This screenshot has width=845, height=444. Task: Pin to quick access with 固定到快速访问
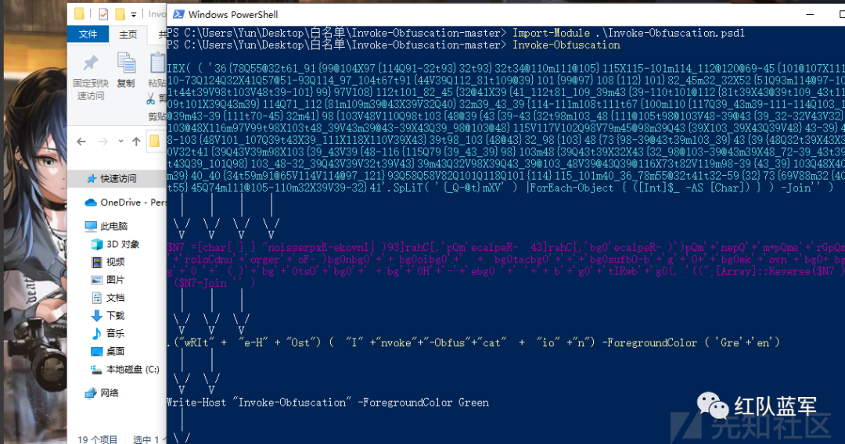click(x=91, y=78)
